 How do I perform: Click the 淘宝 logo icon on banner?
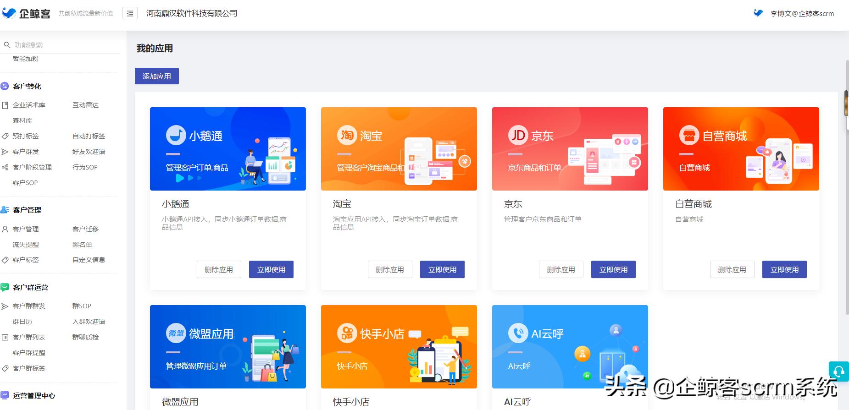347,135
